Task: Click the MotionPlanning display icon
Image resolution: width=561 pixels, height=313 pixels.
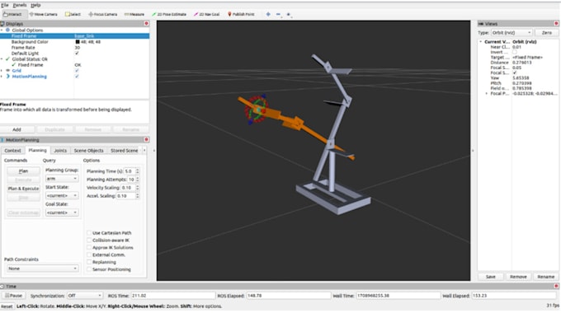Action: (x=8, y=77)
